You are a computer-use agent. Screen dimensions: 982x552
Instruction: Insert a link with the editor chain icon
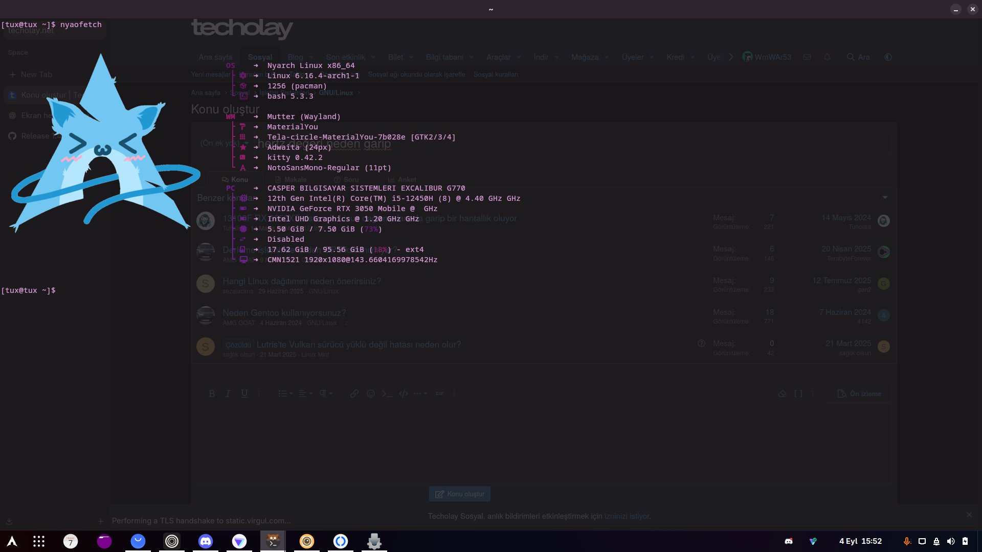pyautogui.click(x=354, y=394)
